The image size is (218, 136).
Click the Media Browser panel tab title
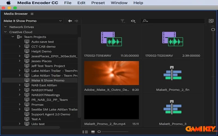pyautogui.click(x=16, y=14)
